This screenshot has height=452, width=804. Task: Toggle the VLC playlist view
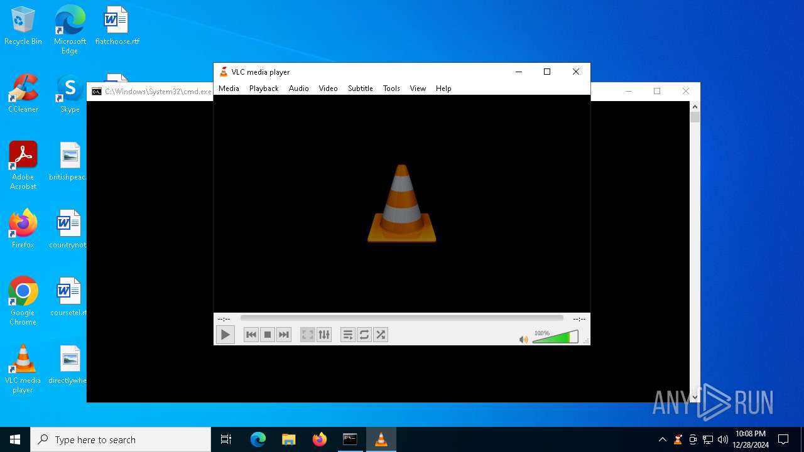348,335
